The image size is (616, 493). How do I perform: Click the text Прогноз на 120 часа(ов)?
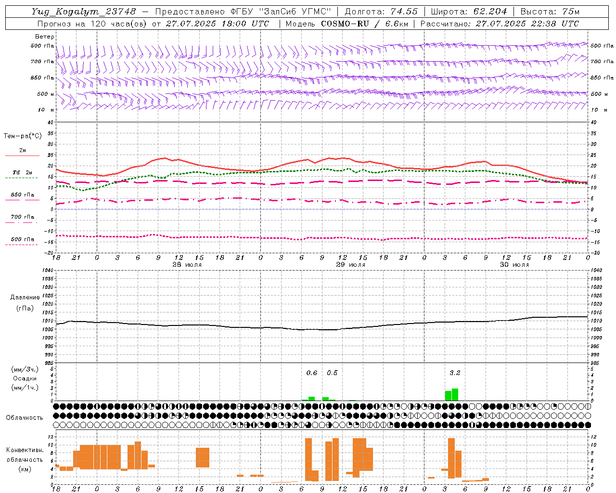93,24
